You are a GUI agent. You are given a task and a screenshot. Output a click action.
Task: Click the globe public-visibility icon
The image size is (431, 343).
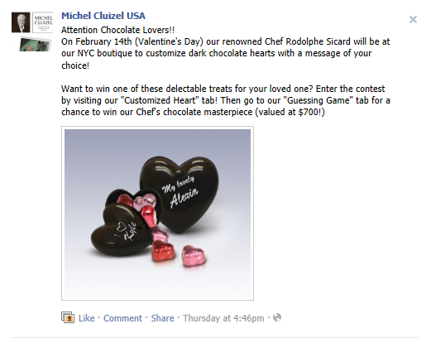(x=277, y=317)
